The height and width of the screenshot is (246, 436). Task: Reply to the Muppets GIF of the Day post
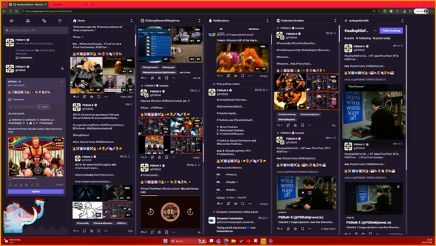pyautogui.click(x=220, y=76)
